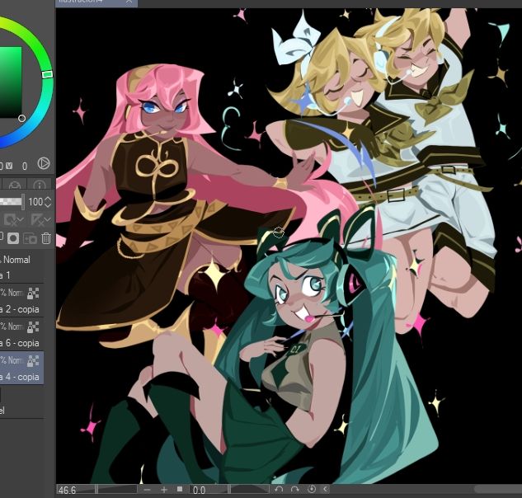Select the illustration canvas tab title
522x498 pixels.
(80, 2)
